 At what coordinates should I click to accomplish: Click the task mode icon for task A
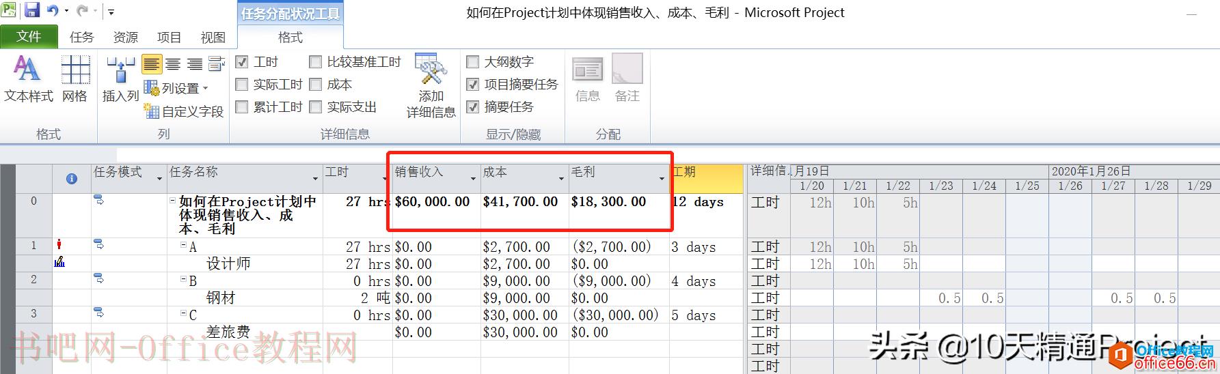tap(99, 244)
